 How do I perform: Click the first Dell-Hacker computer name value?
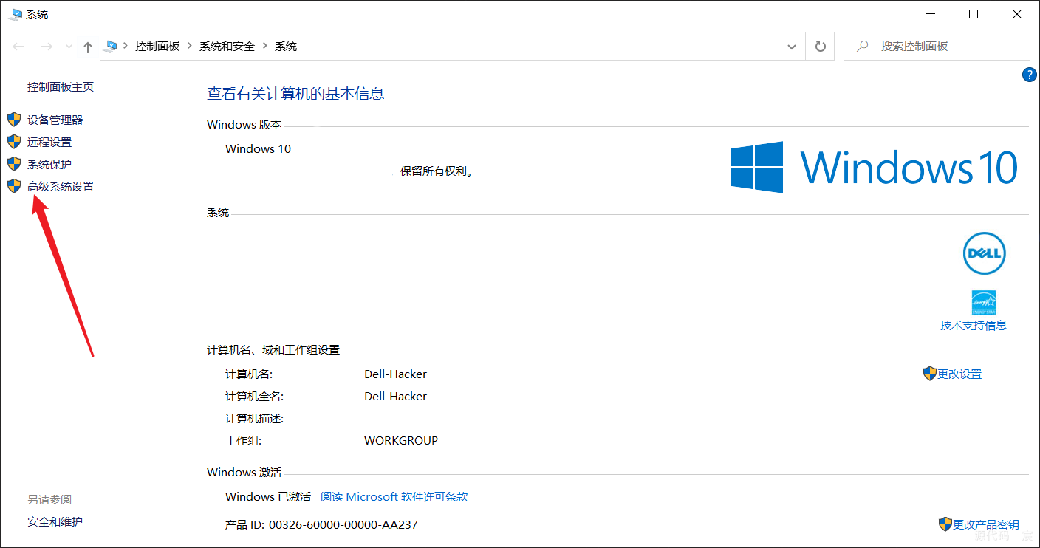396,374
